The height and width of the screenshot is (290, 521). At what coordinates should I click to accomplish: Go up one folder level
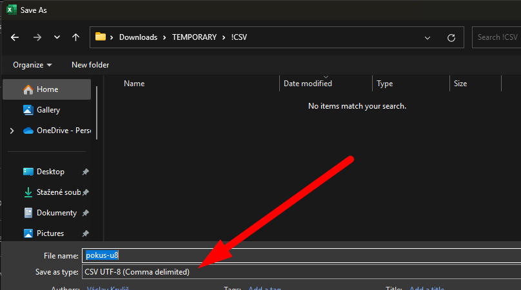point(75,37)
